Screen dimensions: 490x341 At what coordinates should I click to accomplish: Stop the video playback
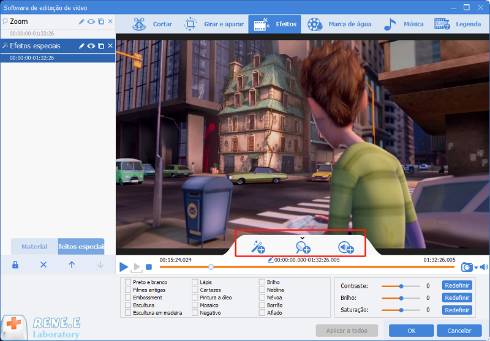(149, 268)
